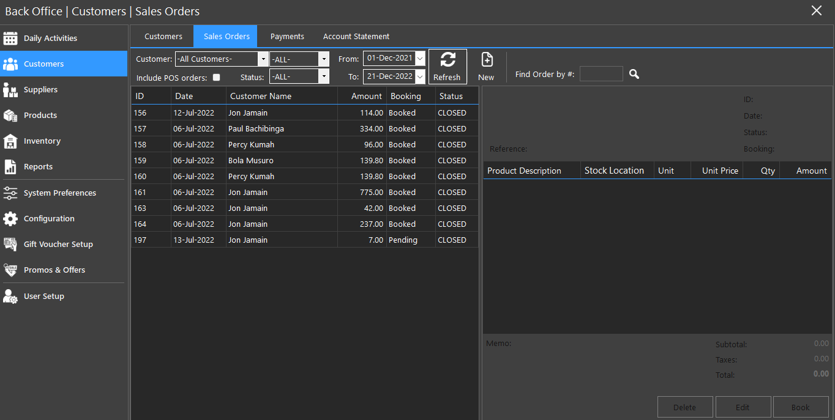The width and height of the screenshot is (835, 420).
Task: Switch to the Payments tab
Action: click(x=287, y=37)
